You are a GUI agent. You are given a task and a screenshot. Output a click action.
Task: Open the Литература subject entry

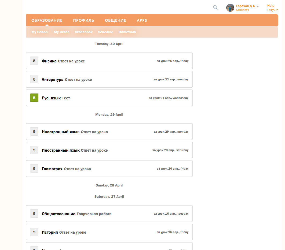109,79
